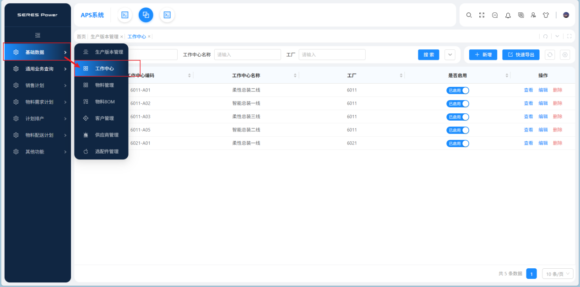Screen dimensions: 580x287
Task: Focus the 工作中心名称 input field
Action: coord(248,55)
